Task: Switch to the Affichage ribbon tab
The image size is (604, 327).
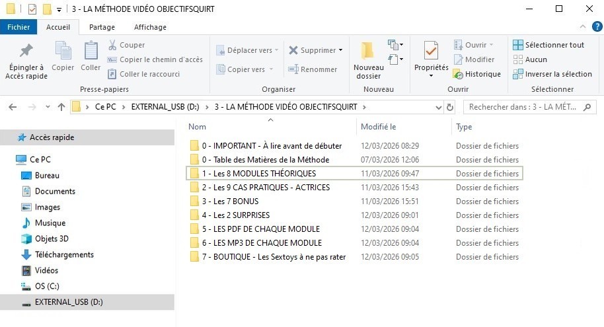Action: point(150,27)
